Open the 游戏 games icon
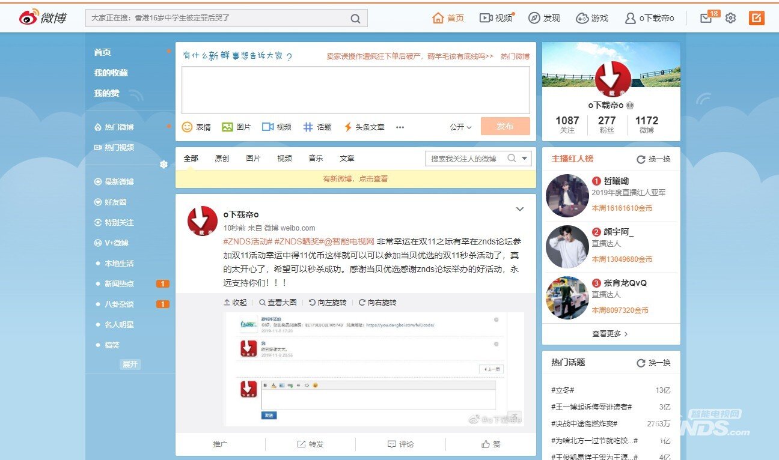The width and height of the screenshot is (779, 460). tap(582, 18)
